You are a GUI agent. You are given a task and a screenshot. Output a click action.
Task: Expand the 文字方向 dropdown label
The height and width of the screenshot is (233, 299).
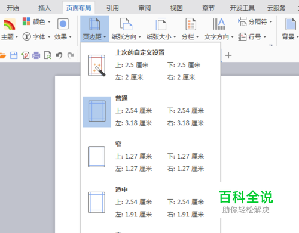(219, 37)
